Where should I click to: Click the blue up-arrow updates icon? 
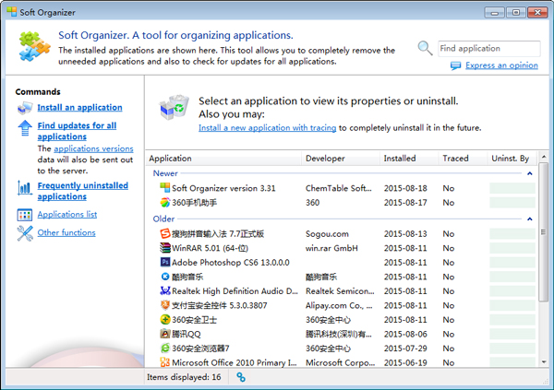(x=25, y=128)
